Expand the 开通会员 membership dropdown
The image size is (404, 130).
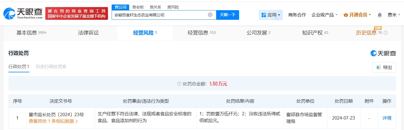tap(357, 15)
